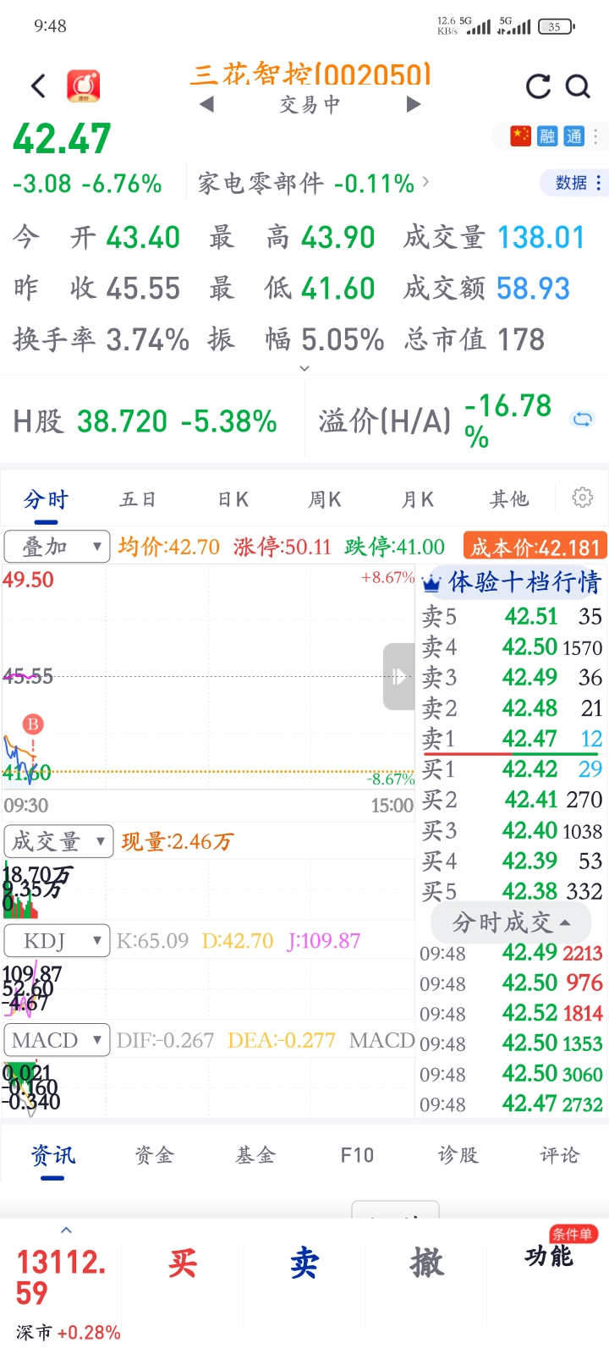Viewport: 609px width, 1354px height.
Task: Expand the index bar above 13112.59
Action: click(x=67, y=1230)
